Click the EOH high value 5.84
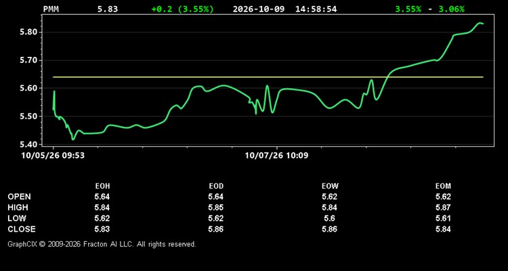 click(x=102, y=207)
